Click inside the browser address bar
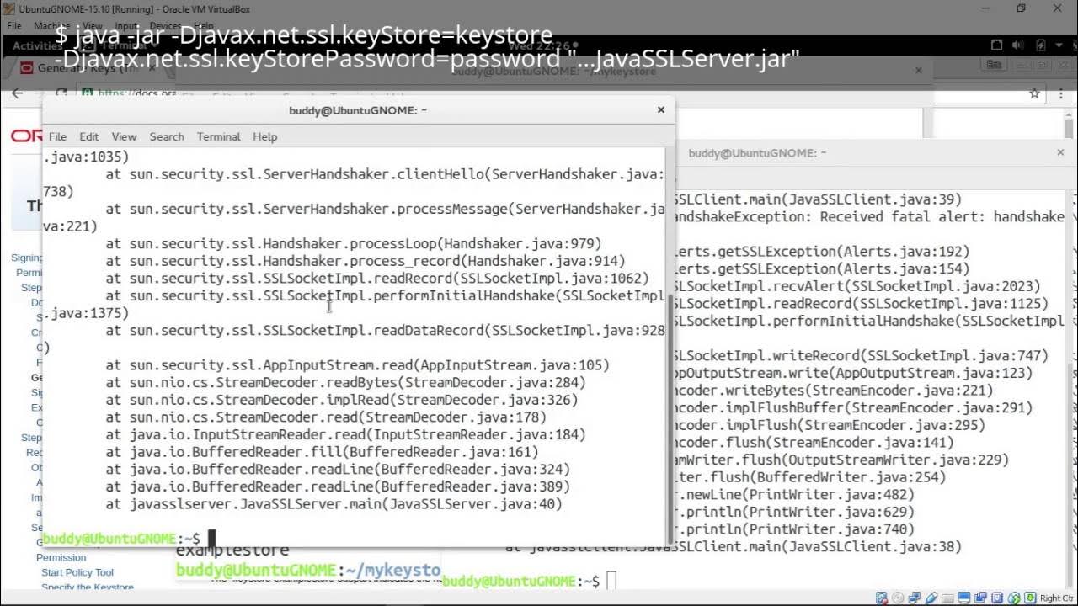The image size is (1078, 606). coord(337,93)
